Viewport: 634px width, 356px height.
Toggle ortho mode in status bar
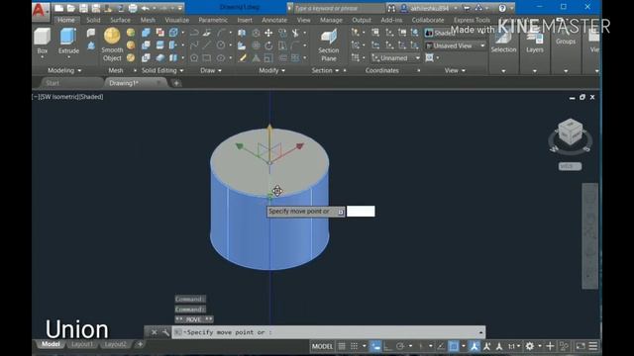coord(387,346)
